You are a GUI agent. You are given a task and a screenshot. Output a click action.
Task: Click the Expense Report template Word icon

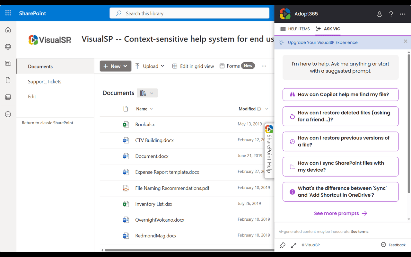coord(126,172)
